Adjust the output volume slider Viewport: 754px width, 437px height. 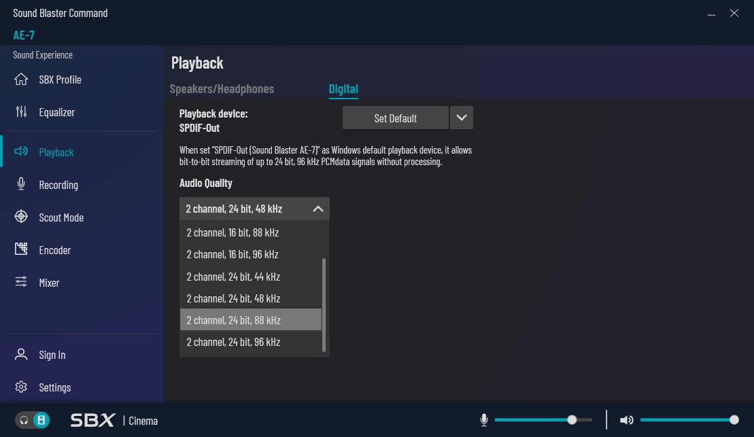pos(689,420)
